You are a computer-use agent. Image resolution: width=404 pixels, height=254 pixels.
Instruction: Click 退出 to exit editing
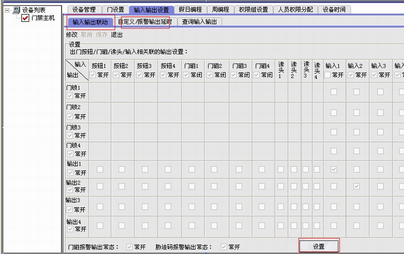(117, 35)
